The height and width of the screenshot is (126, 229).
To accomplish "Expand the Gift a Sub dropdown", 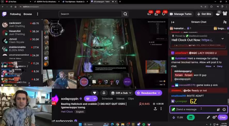I will (121, 93).
